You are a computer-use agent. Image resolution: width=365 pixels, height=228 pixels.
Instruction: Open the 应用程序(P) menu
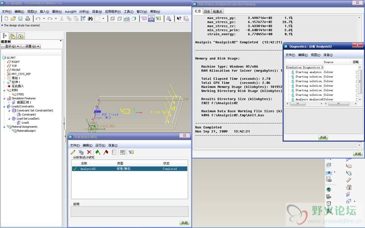point(113,12)
